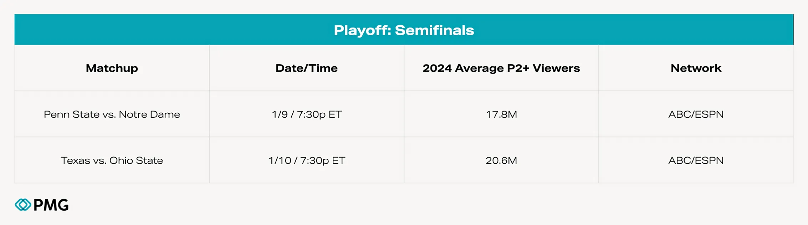Click Ohio State in the second matchup
This screenshot has height=225, width=808.
(136, 160)
